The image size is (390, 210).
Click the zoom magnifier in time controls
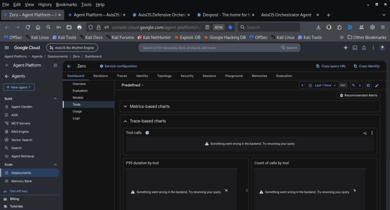(x=353, y=85)
